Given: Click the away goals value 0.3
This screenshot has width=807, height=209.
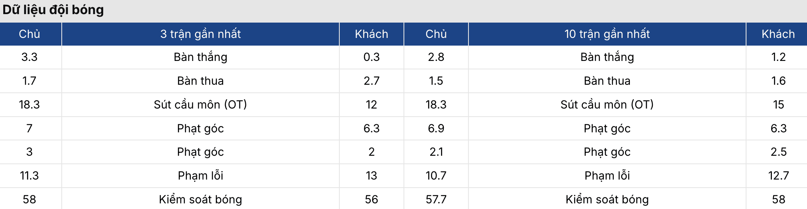Looking at the screenshot, I should click(x=371, y=57).
